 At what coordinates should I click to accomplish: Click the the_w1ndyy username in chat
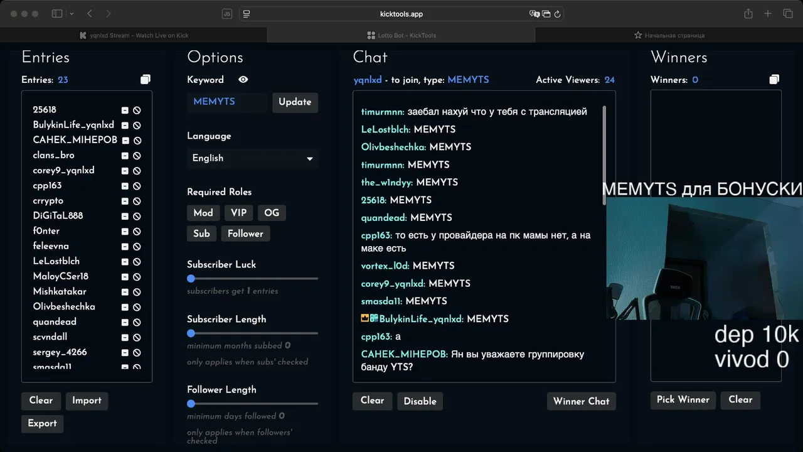387,182
